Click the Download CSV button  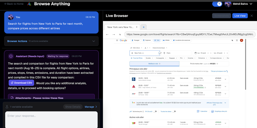click(x=21, y=83)
